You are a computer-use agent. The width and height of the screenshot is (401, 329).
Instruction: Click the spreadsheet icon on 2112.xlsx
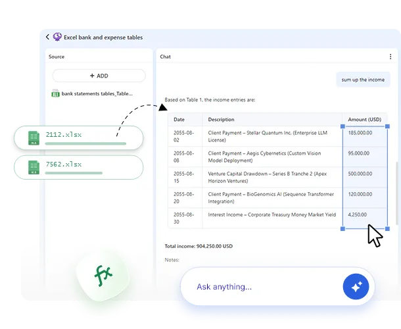[x=34, y=138]
